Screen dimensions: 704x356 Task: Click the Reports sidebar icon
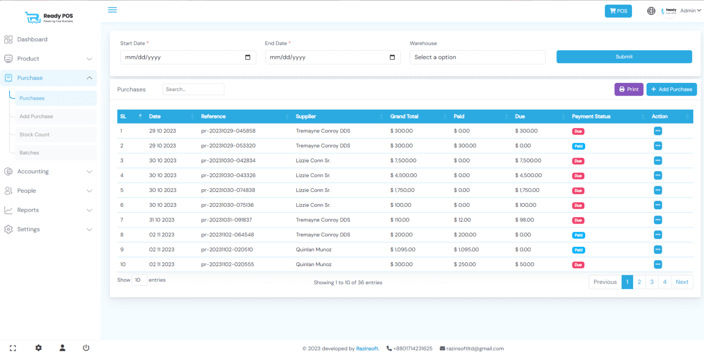click(8, 210)
